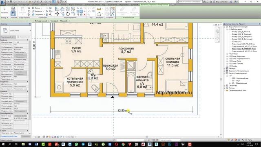Close the project browser panel
Screen dimensions: 261x147
259,24
